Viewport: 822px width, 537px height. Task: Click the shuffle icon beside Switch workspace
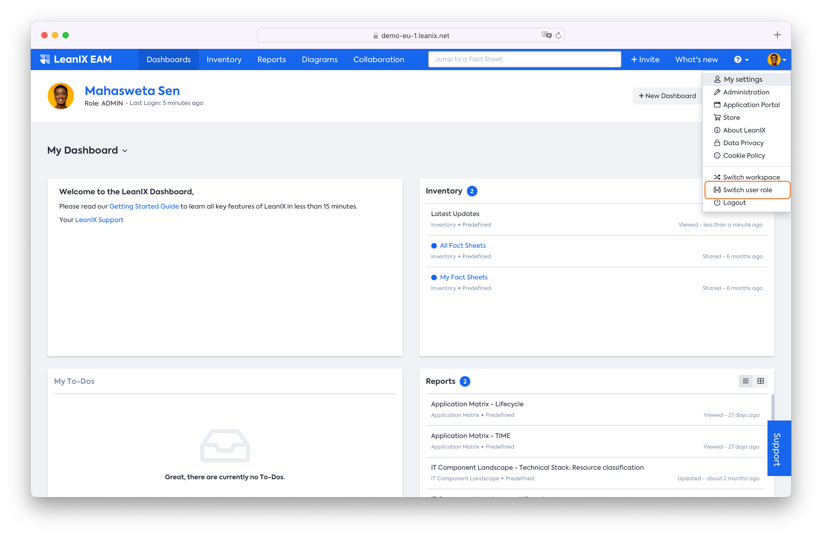pyautogui.click(x=717, y=178)
